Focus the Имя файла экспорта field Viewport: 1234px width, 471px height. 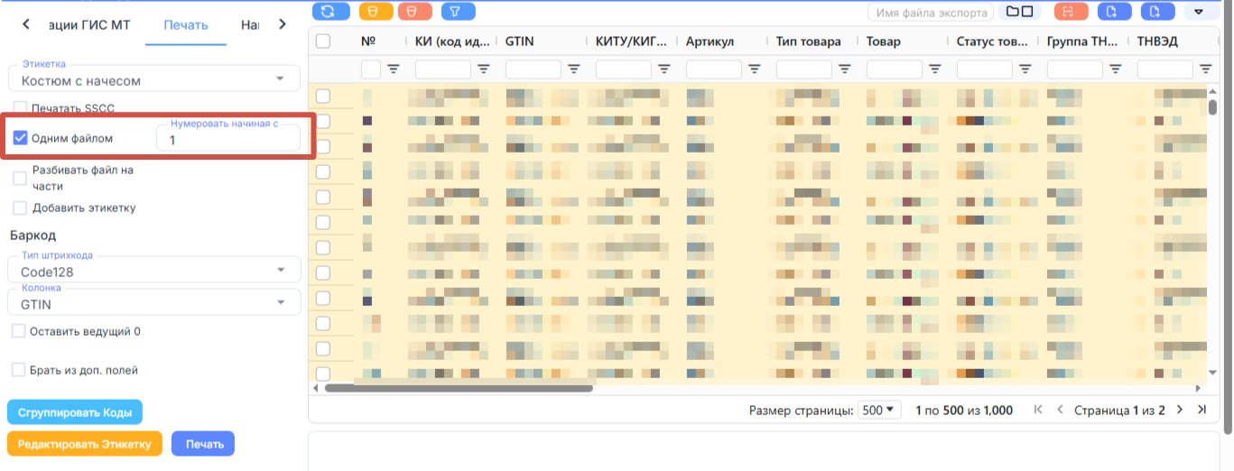(x=930, y=12)
